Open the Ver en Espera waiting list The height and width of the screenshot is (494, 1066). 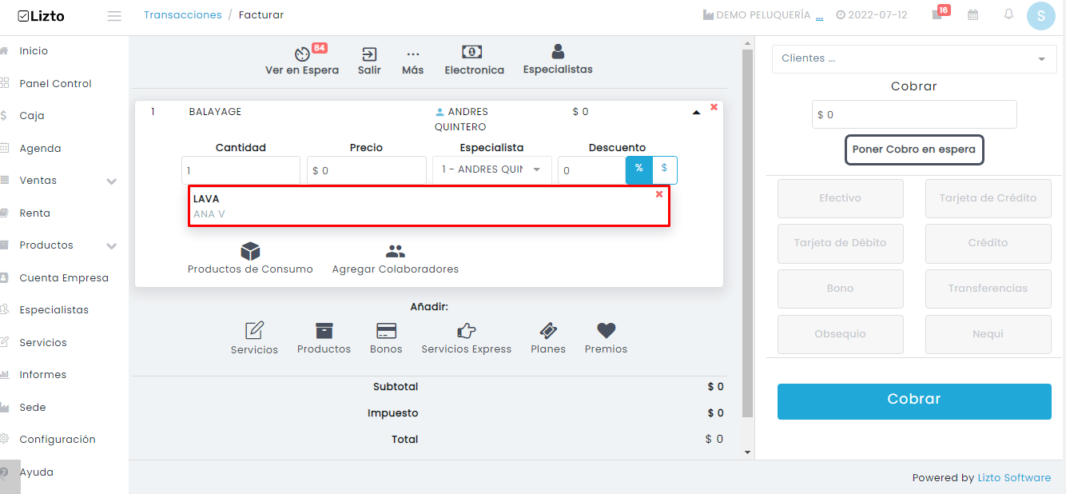[302, 54]
